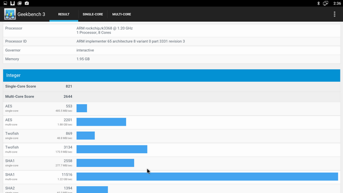Select the '485.5 MB/sec' AES throughput
Viewport: 343px width, 193px height.
pos(64,111)
